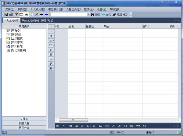Click the horizontal scrollbar right arrow
The image size is (183, 136).
click(x=179, y=120)
